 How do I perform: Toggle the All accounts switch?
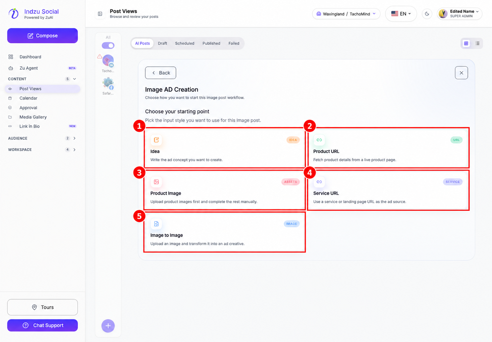coord(108,45)
